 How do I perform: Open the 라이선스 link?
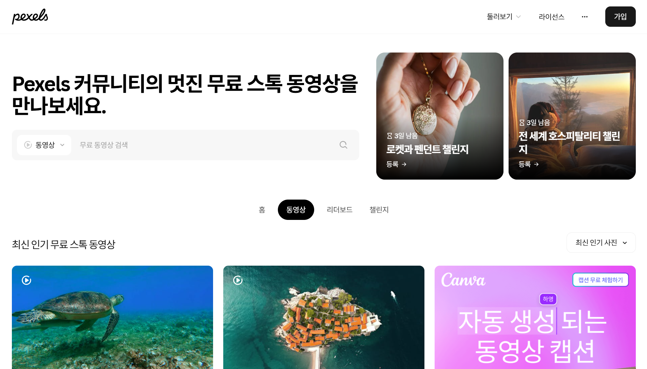coord(551,17)
